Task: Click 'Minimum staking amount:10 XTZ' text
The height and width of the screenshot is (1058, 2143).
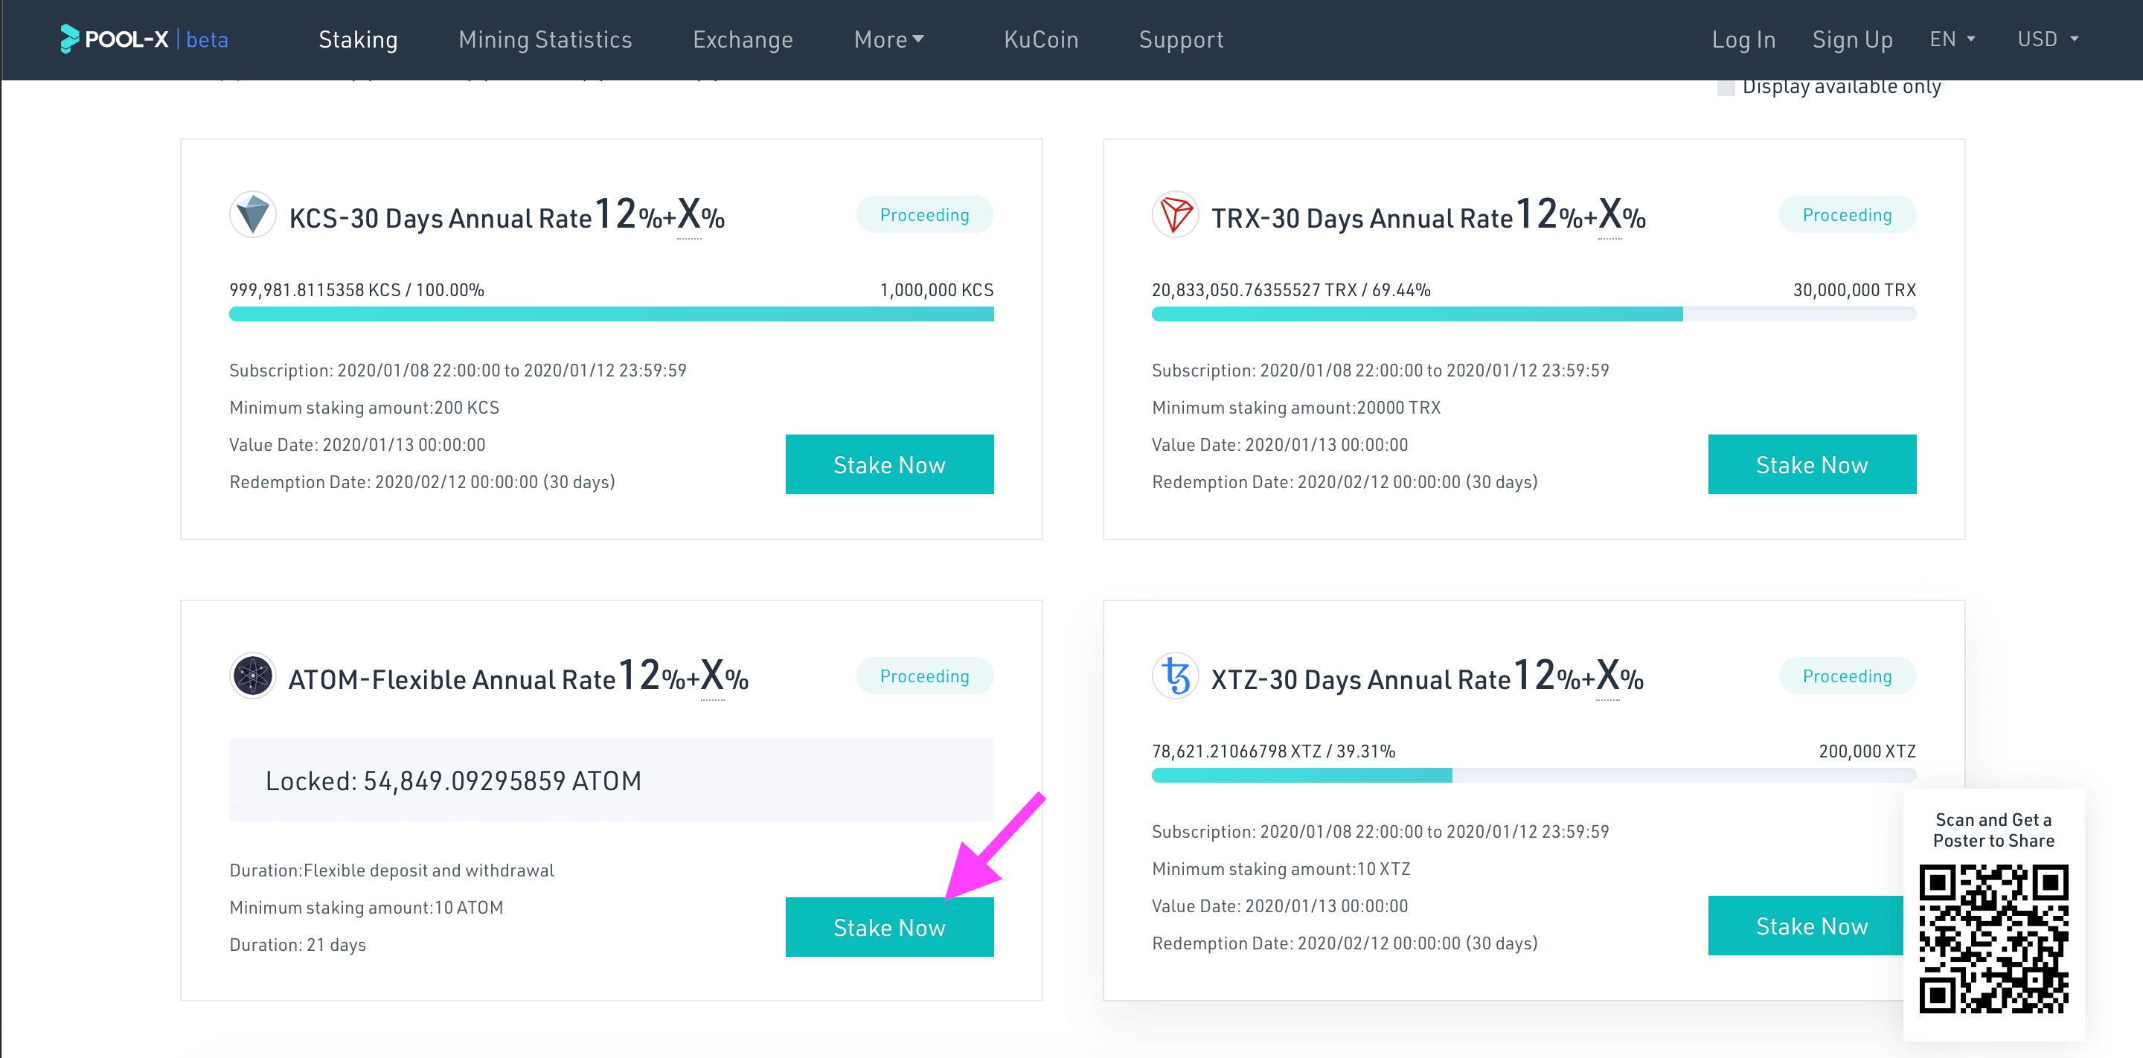Action: 1281,868
